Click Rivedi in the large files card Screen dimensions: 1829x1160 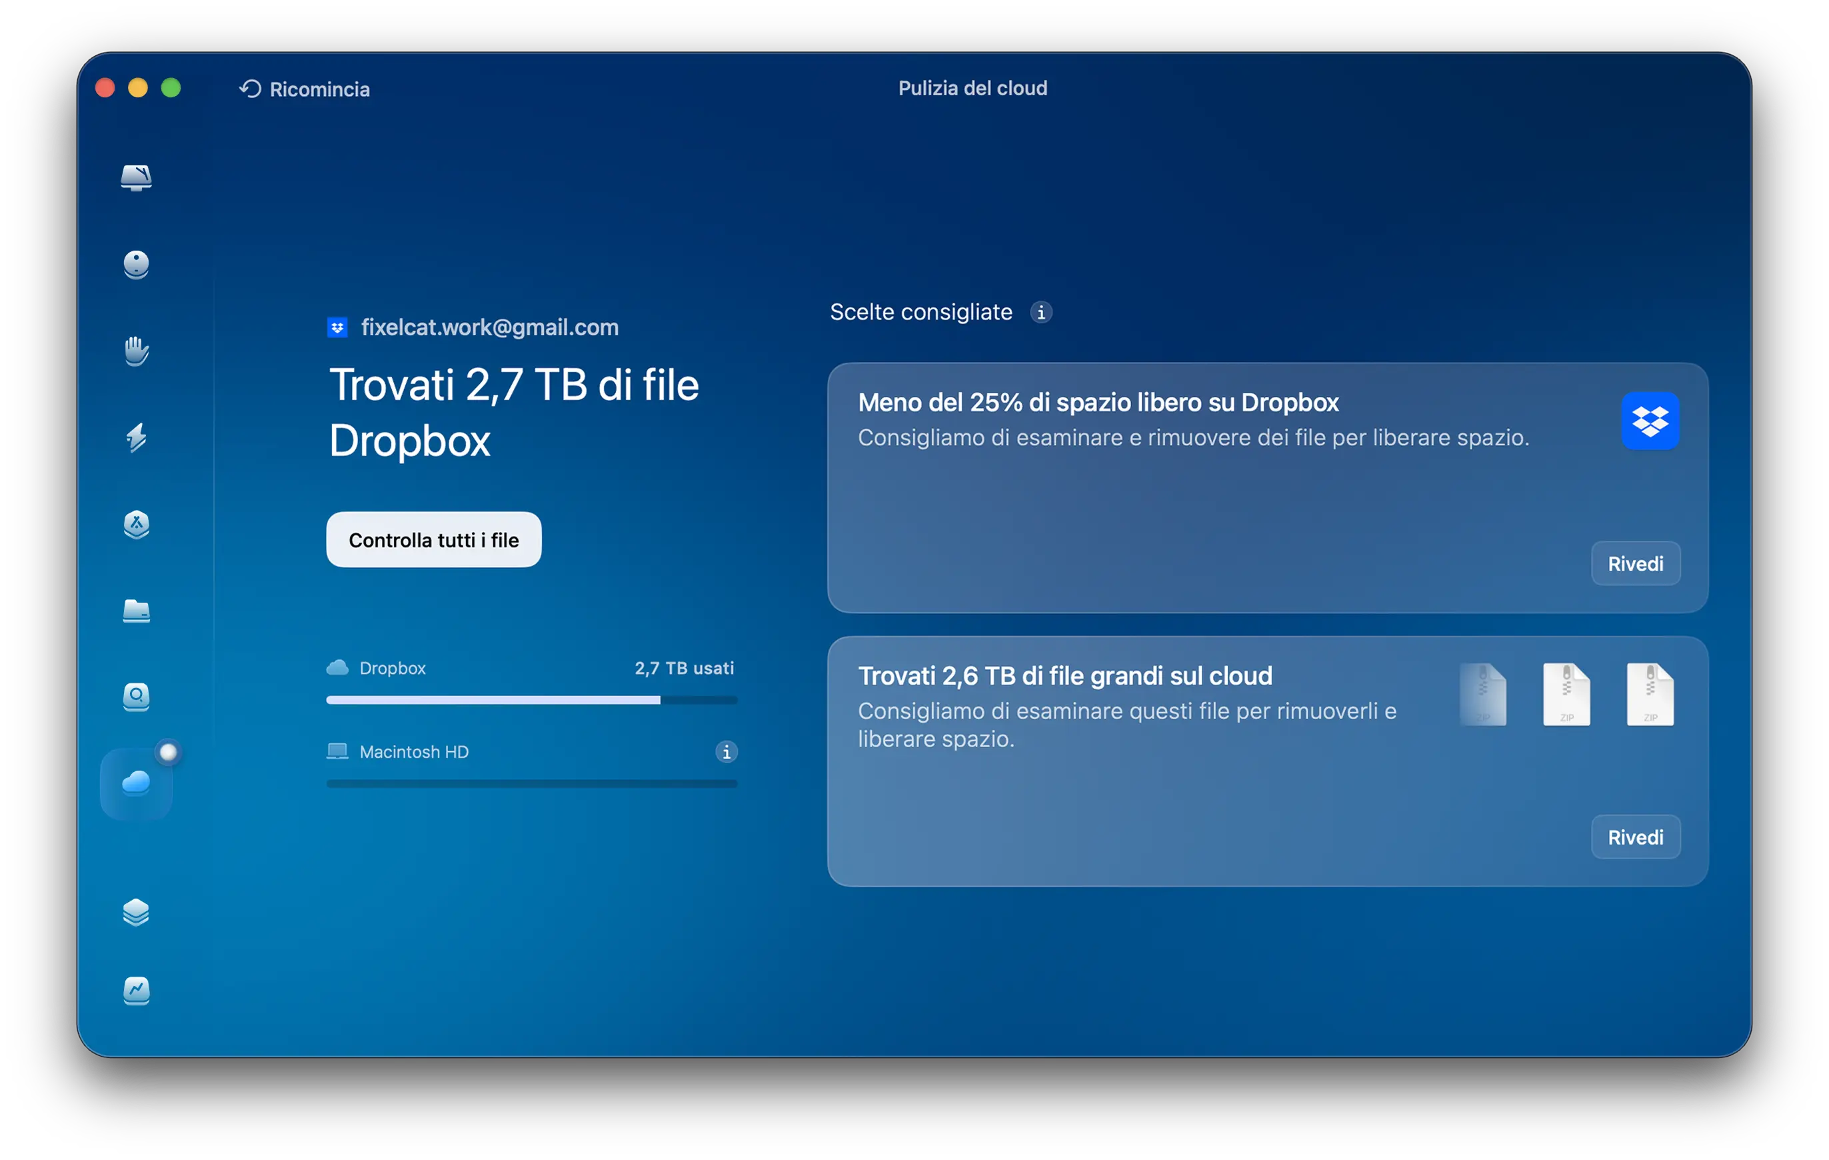1634,837
